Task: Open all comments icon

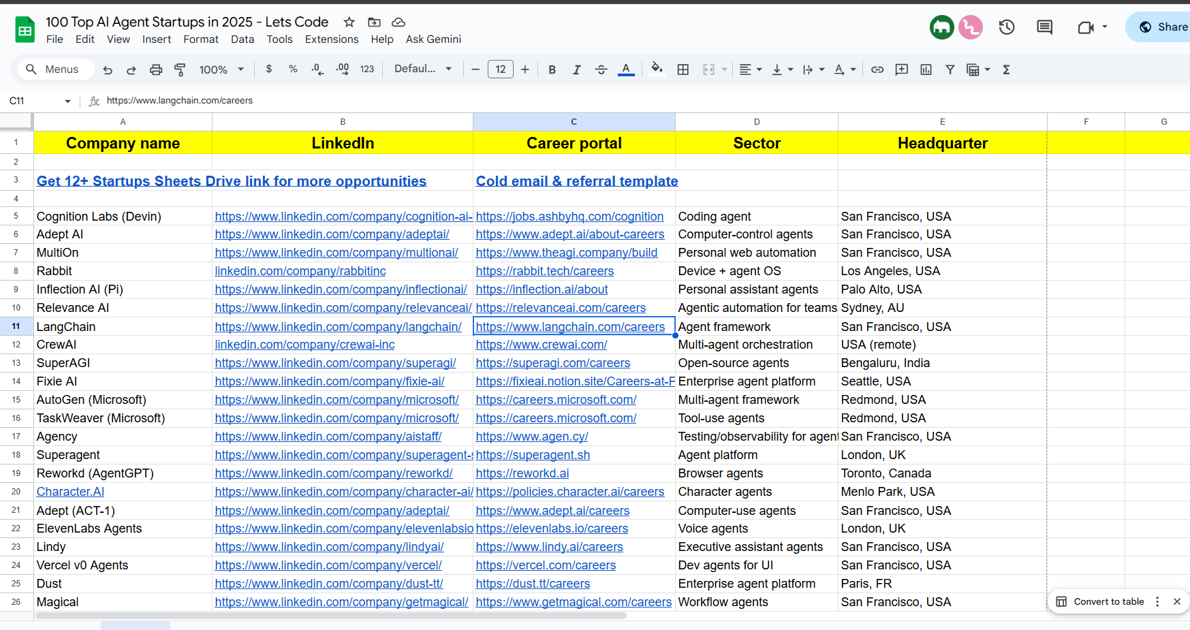Action: coord(1044,27)
